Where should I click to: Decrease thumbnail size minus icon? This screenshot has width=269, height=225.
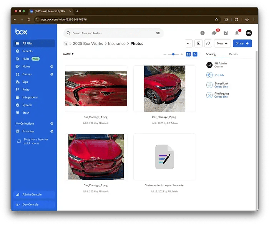pyautogui.click(x=165, y=54)
